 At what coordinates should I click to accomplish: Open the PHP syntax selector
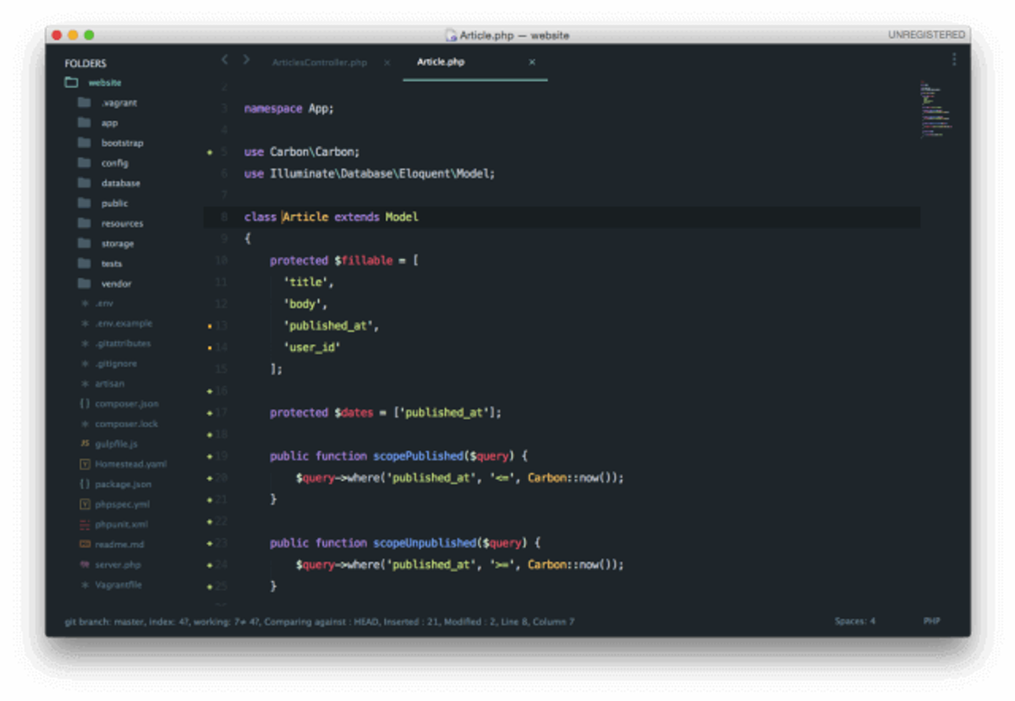coord(931,622)
